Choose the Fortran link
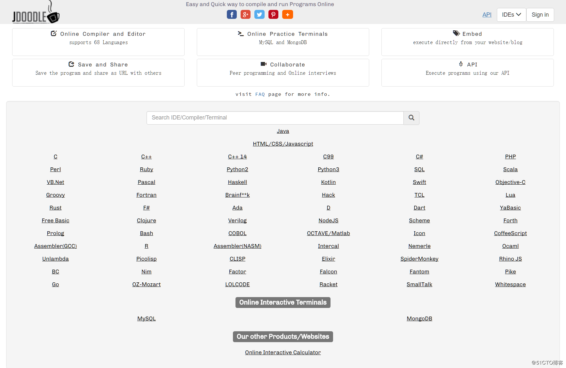The image size is (566, 368). tap(147, 195)
